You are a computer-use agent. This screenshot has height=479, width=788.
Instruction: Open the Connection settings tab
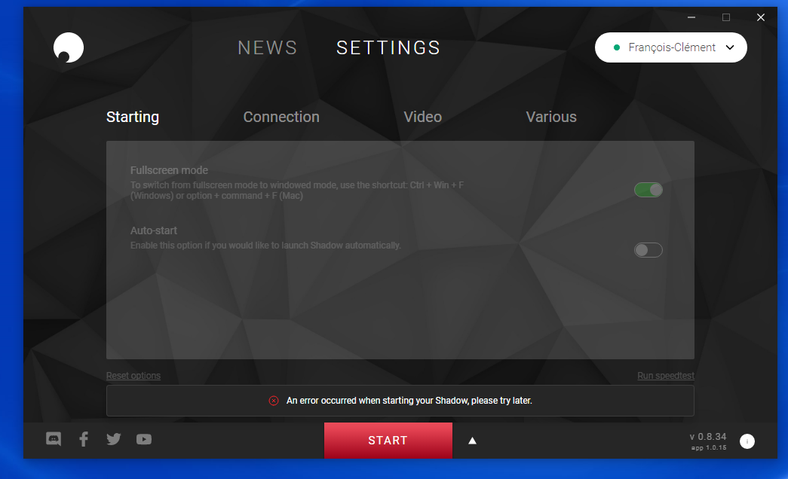click(281, 117)
